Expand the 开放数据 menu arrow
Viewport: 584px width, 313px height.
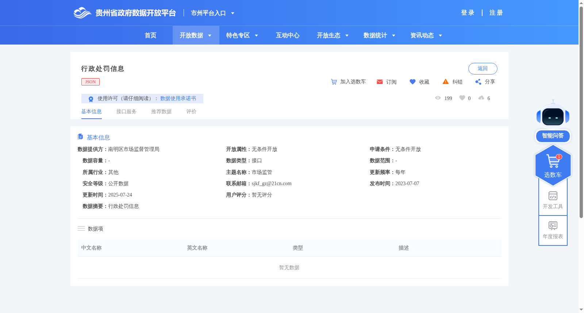pyautogui.click(x=210, y=35)
